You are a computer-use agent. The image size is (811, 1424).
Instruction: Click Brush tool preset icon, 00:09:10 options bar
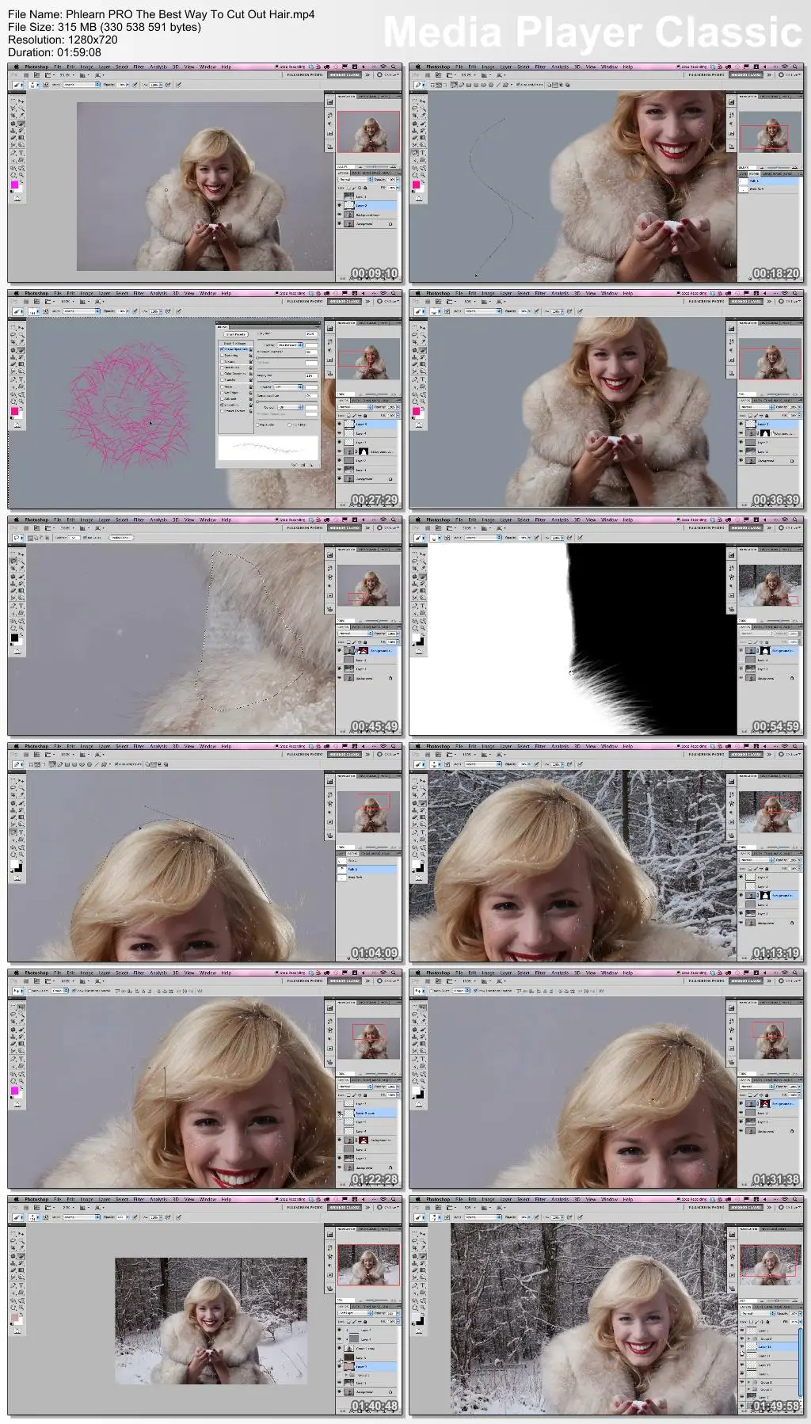[x=18, y=85]
